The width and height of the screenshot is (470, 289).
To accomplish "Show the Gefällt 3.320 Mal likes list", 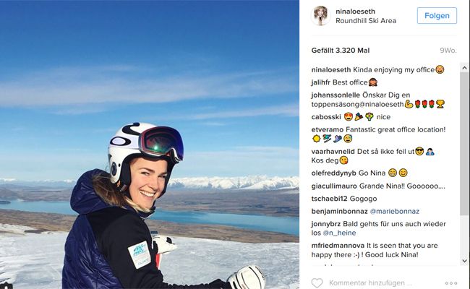I will (x=341, y=51).
